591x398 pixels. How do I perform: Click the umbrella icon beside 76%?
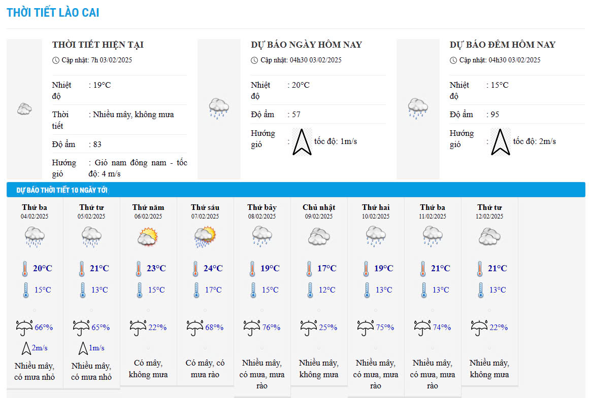pyautogui.click(x=252, y=328)
